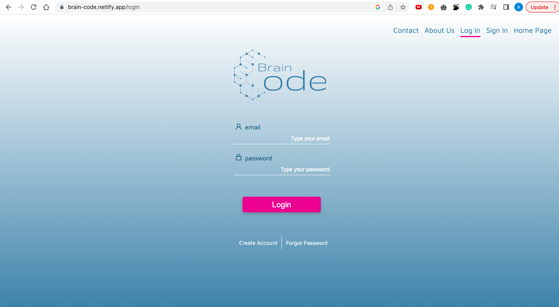The image size is (559, 307).
Task: Open the Chrome three-dot menu
Action: tap(555, 7)
